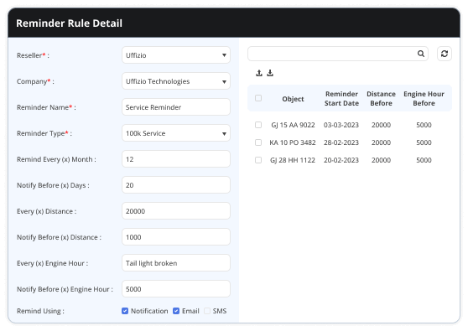Focus the Remind Every (x) Month field

click(176, 159)
